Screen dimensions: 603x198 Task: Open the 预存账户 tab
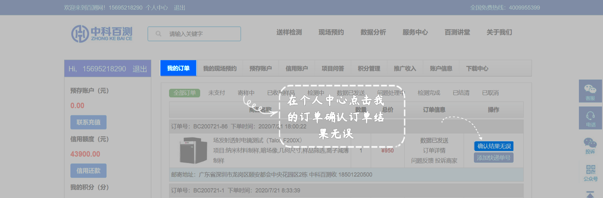tap(260, 68)
